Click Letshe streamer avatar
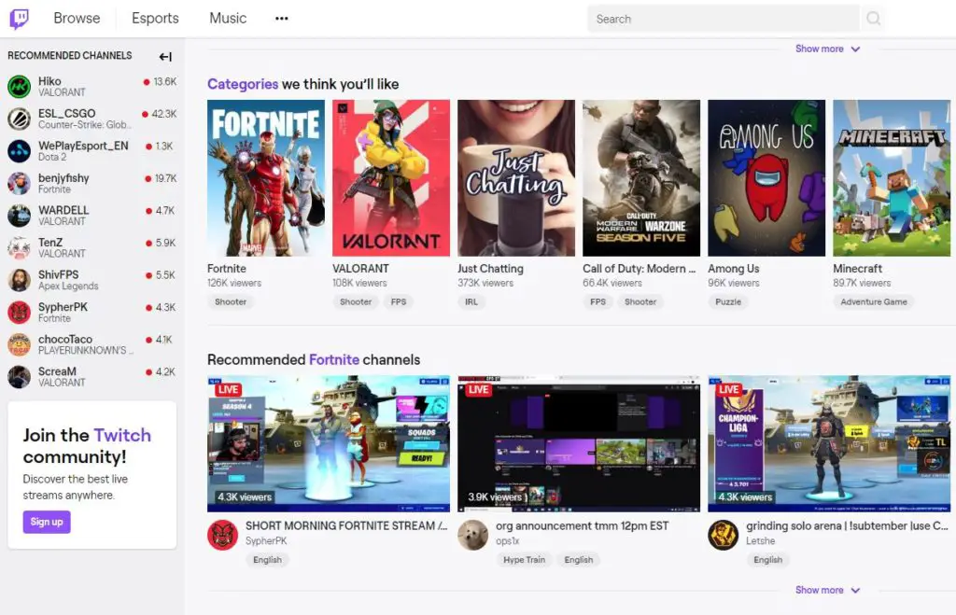 tap(724, 535)
